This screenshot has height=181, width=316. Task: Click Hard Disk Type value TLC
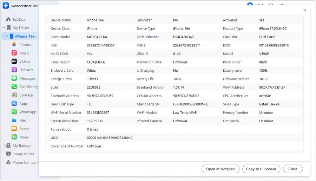(90, 104)
